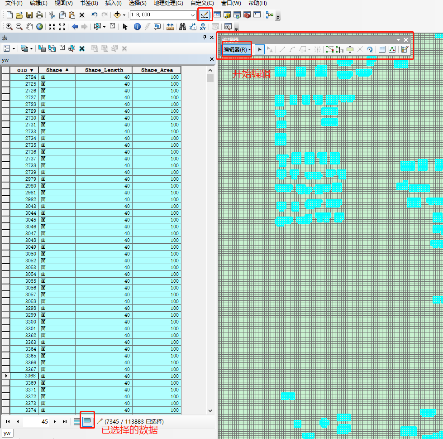Save the map with the floppy disk icon

click(29, 14)
